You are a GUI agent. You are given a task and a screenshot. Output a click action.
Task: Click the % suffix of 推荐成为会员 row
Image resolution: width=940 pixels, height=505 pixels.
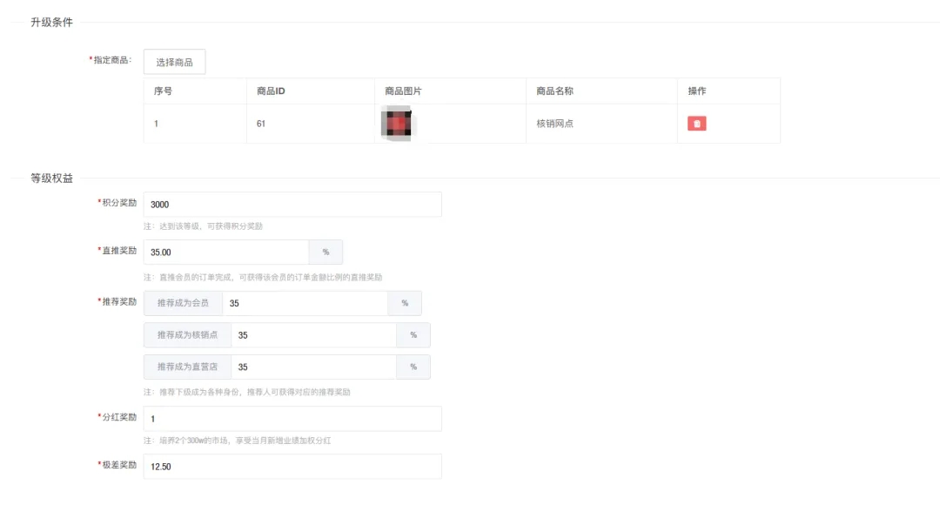tap(405, 304)
